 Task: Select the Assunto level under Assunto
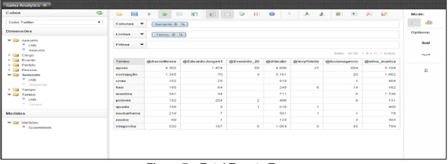pyautogui.click(x=36, y=50)
